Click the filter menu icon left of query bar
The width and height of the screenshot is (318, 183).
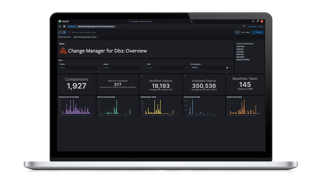tap(60, 32)
